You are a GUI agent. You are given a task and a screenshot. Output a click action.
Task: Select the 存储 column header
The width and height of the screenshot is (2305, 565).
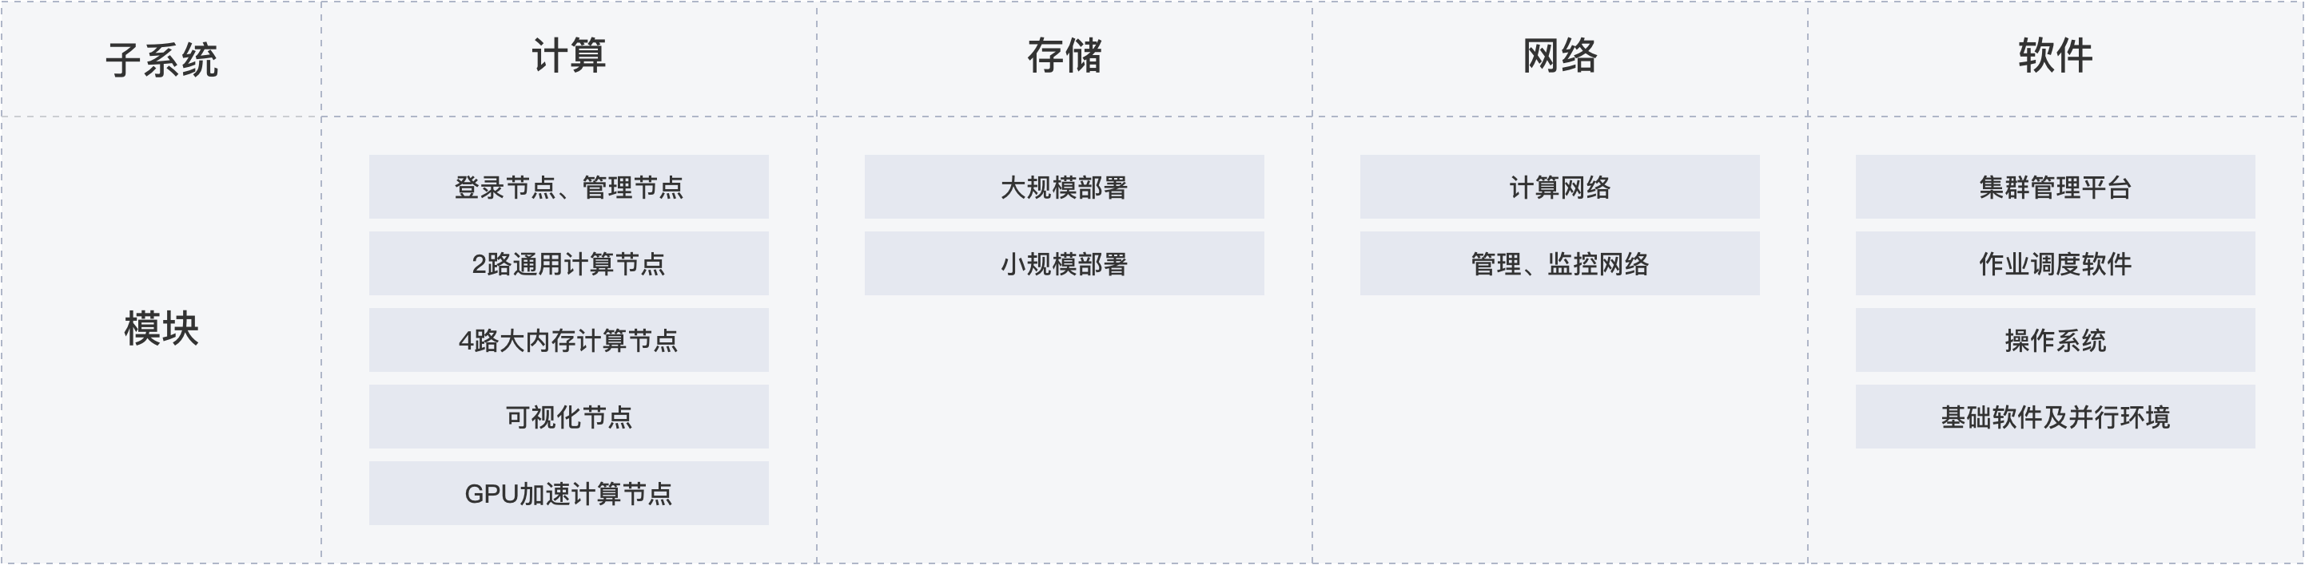pyautogui.click(x=1065, y=57)
